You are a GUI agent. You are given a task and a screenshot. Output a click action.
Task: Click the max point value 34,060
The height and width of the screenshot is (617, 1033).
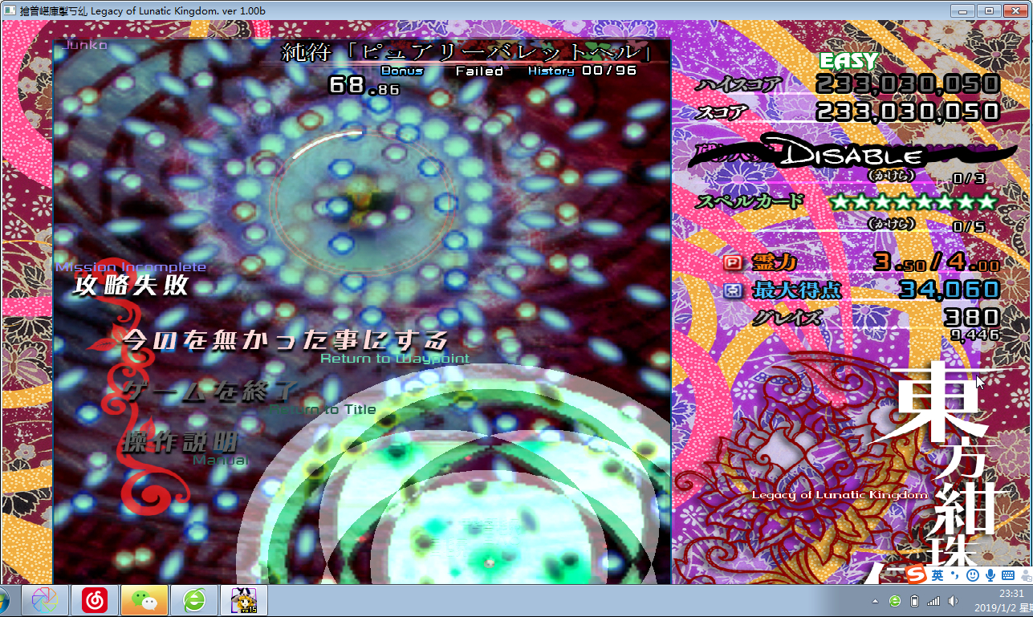pyautogui.click(x=950, y=290)
